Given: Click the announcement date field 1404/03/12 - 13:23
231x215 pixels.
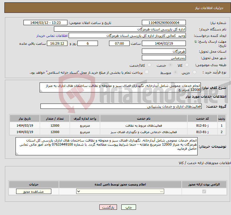Looking at the screenshot, I should click(x=45, y=23).
